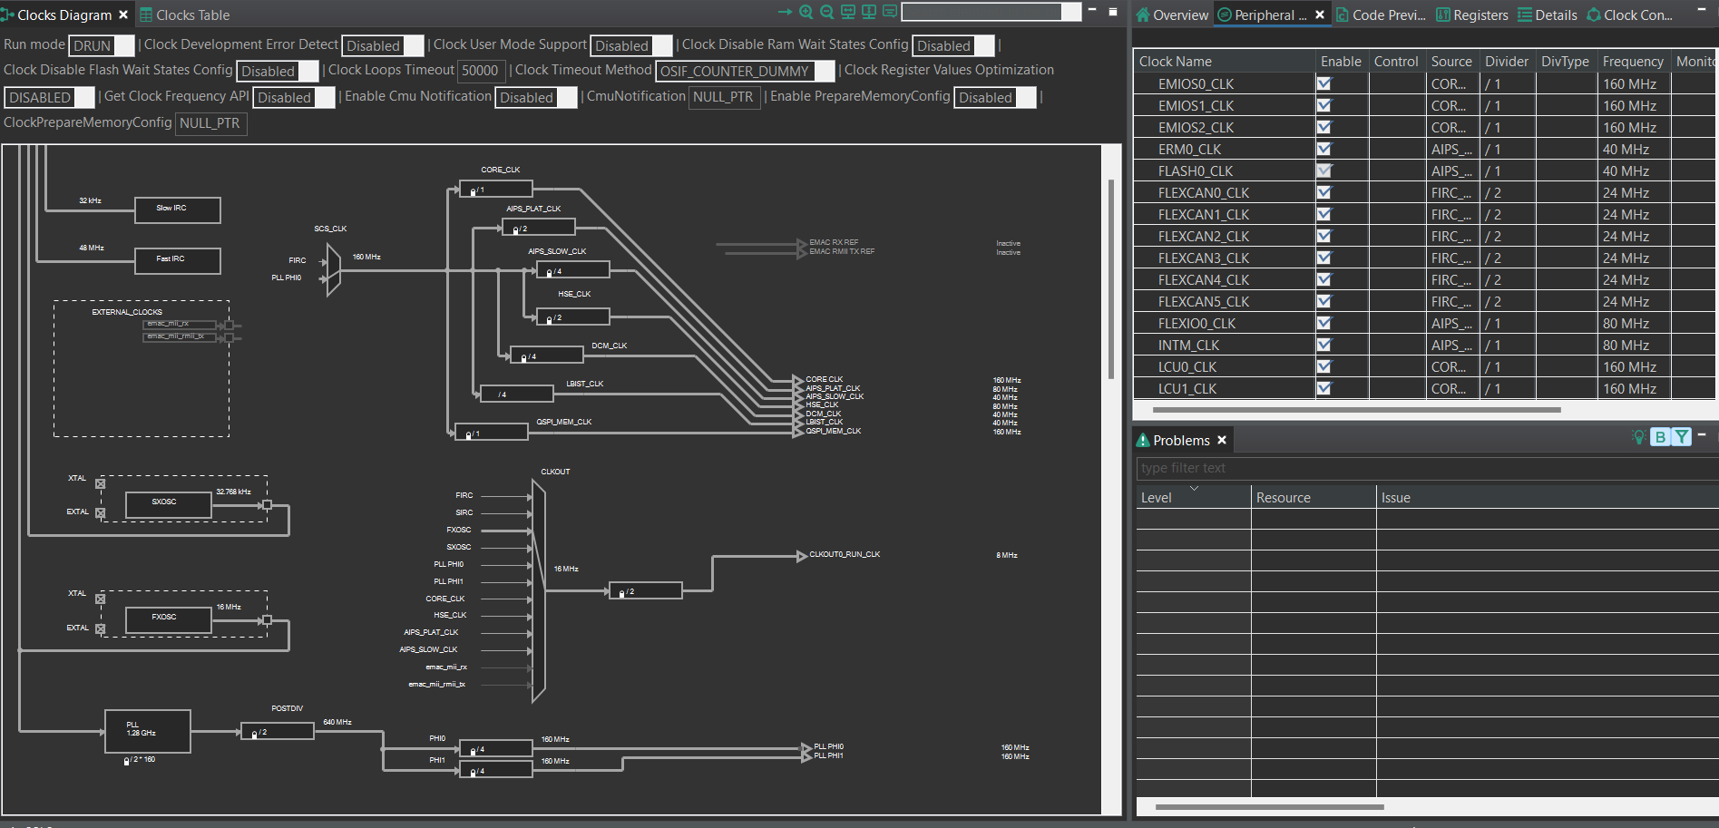This screenshot has width=1719, height=828.
Task: Disable the EMIOS0_CLK enable checkbox
Action: coord(1323,83)
